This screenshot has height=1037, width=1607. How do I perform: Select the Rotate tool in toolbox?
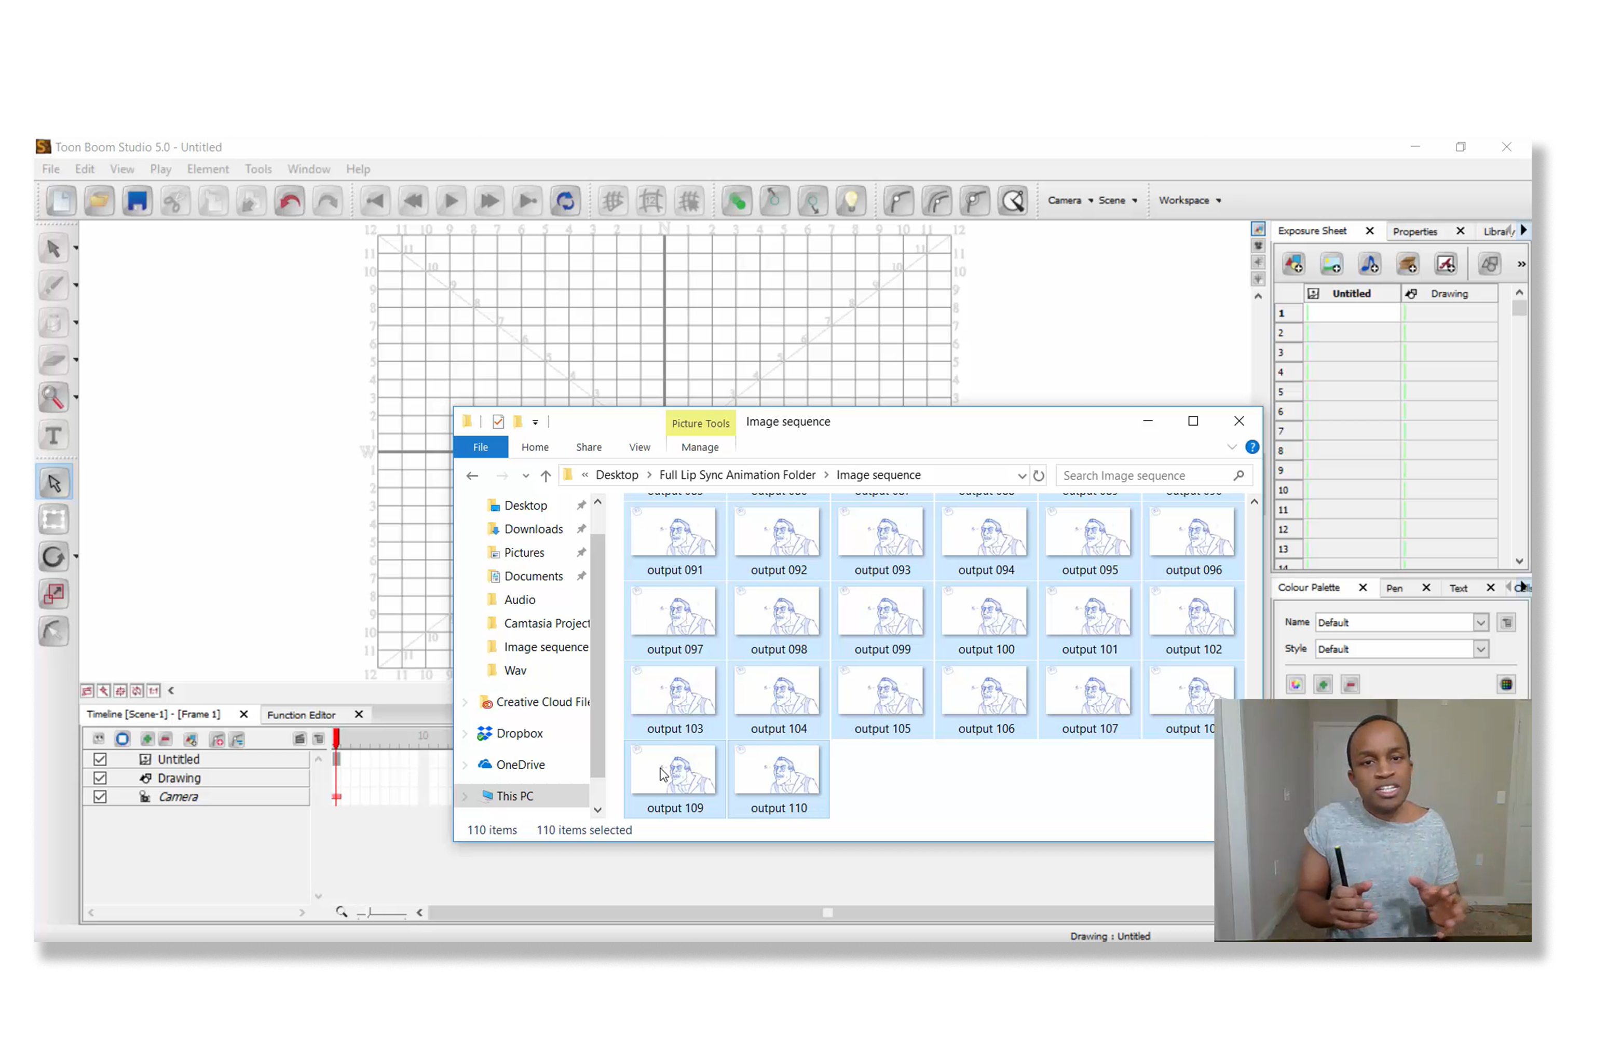[54, 557]
